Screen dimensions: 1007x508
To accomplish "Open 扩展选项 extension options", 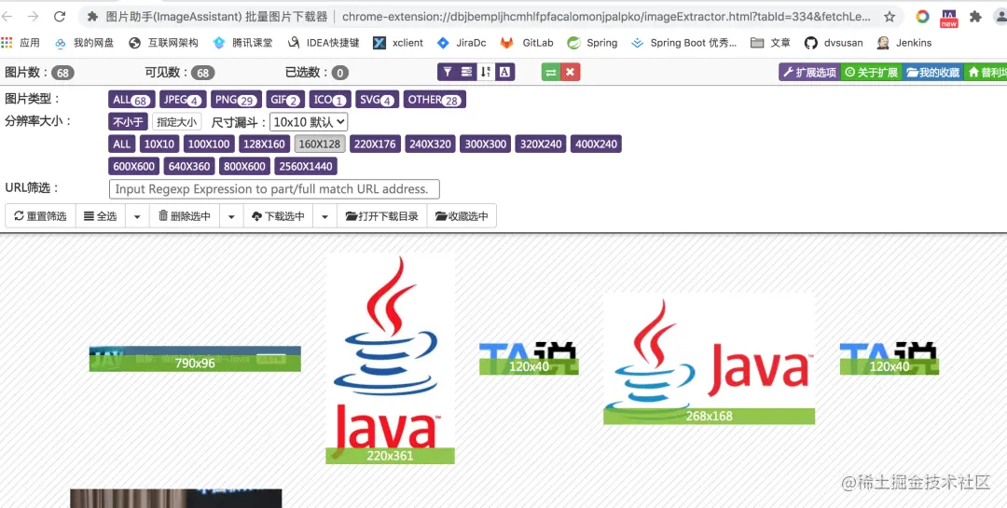I will click(809, 72).
